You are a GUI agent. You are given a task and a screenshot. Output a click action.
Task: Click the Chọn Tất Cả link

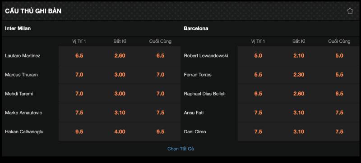point(180,149)
